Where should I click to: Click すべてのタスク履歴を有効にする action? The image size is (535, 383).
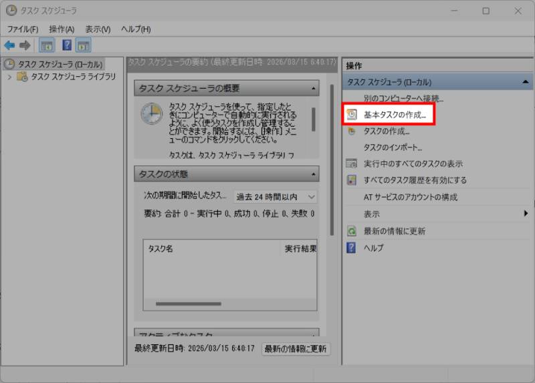415,180
